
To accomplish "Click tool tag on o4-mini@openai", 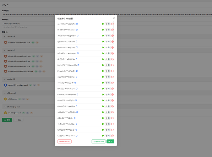I will tap(32, 113).
